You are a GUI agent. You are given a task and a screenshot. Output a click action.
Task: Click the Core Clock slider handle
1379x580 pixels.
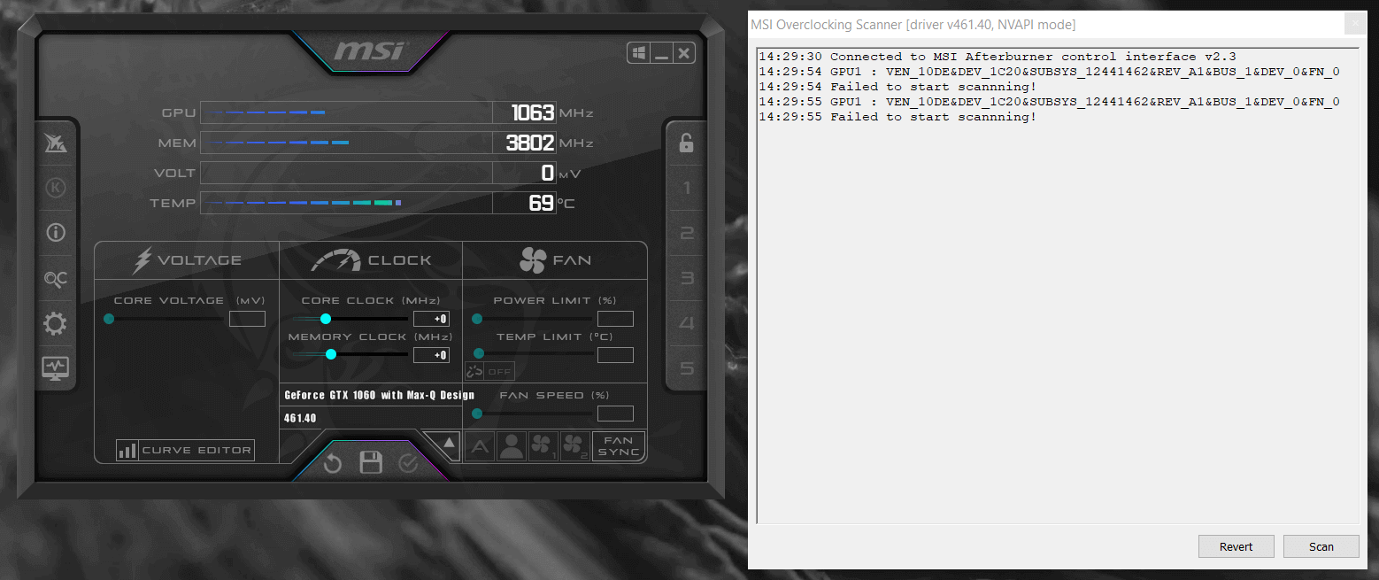click(x=326, y=319)
